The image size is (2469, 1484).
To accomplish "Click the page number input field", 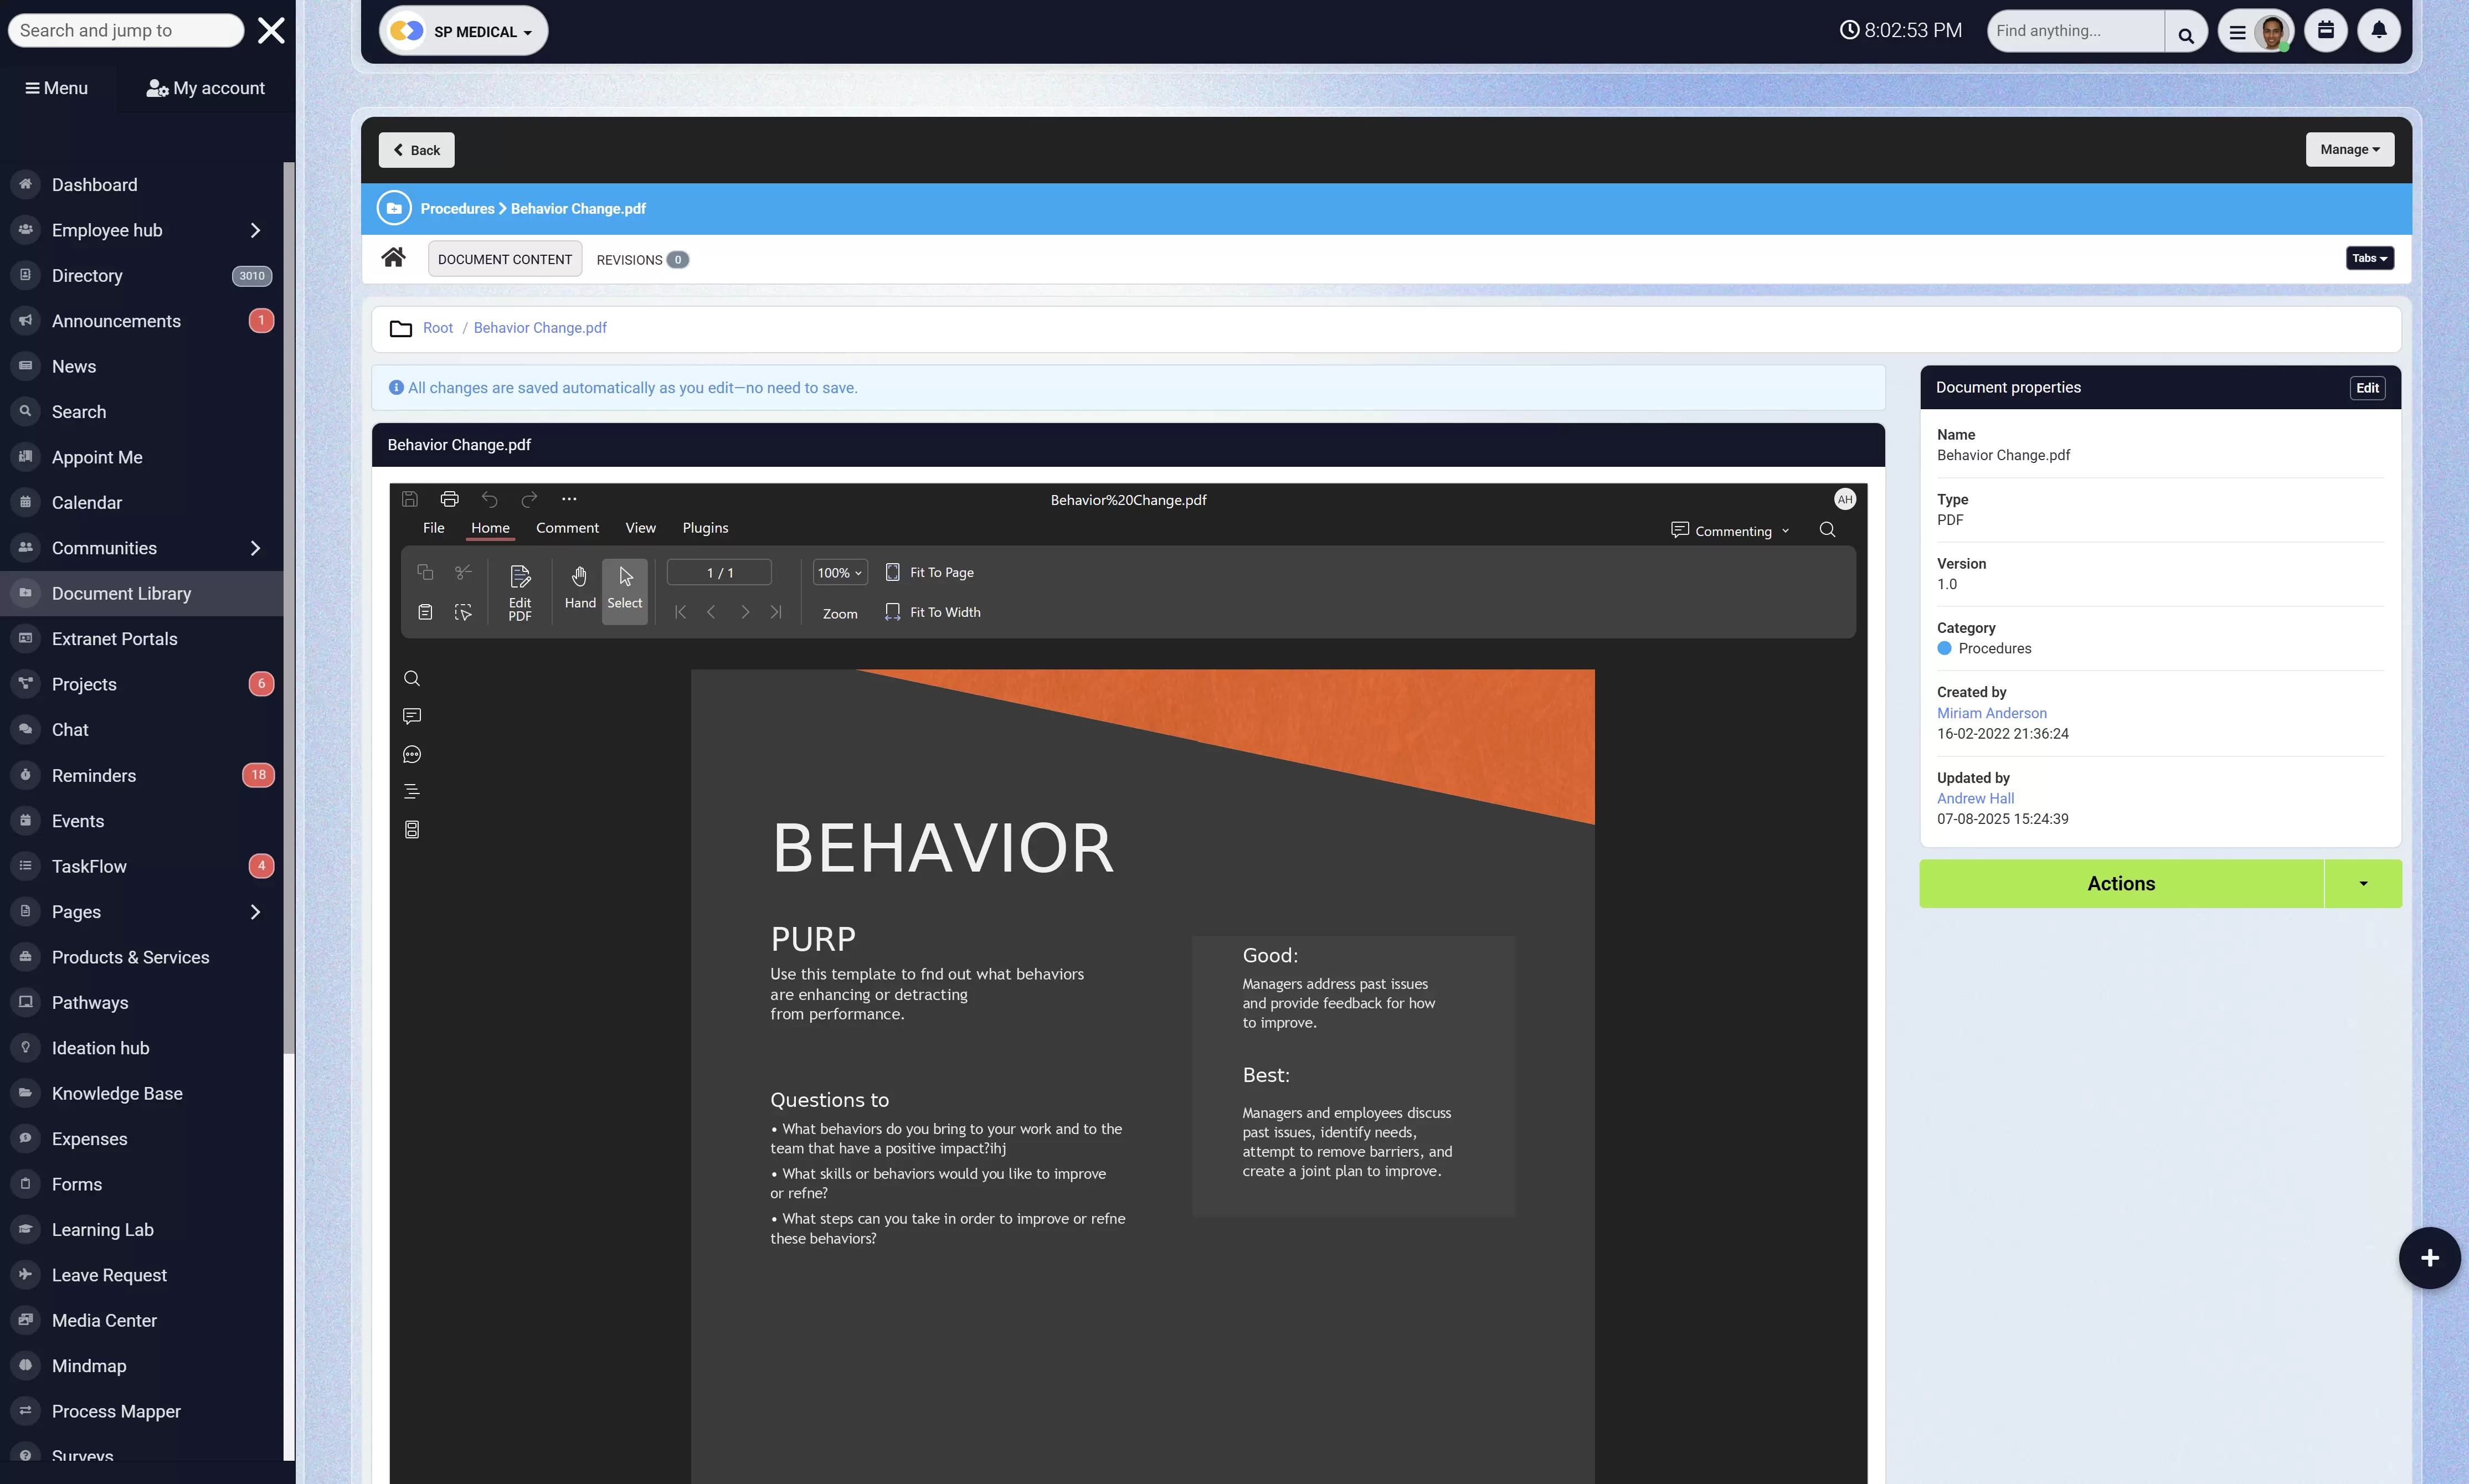I will [x=719, y=573].
